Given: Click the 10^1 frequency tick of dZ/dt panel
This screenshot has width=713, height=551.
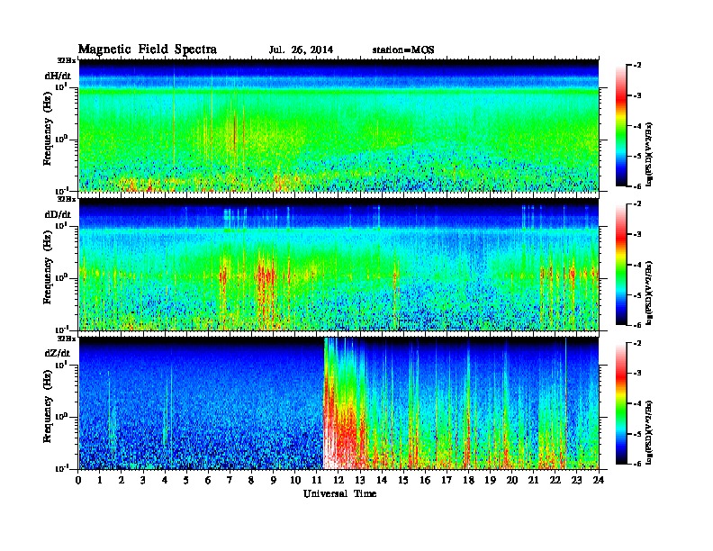Looking at the screenshot, I should pos(61,365).
